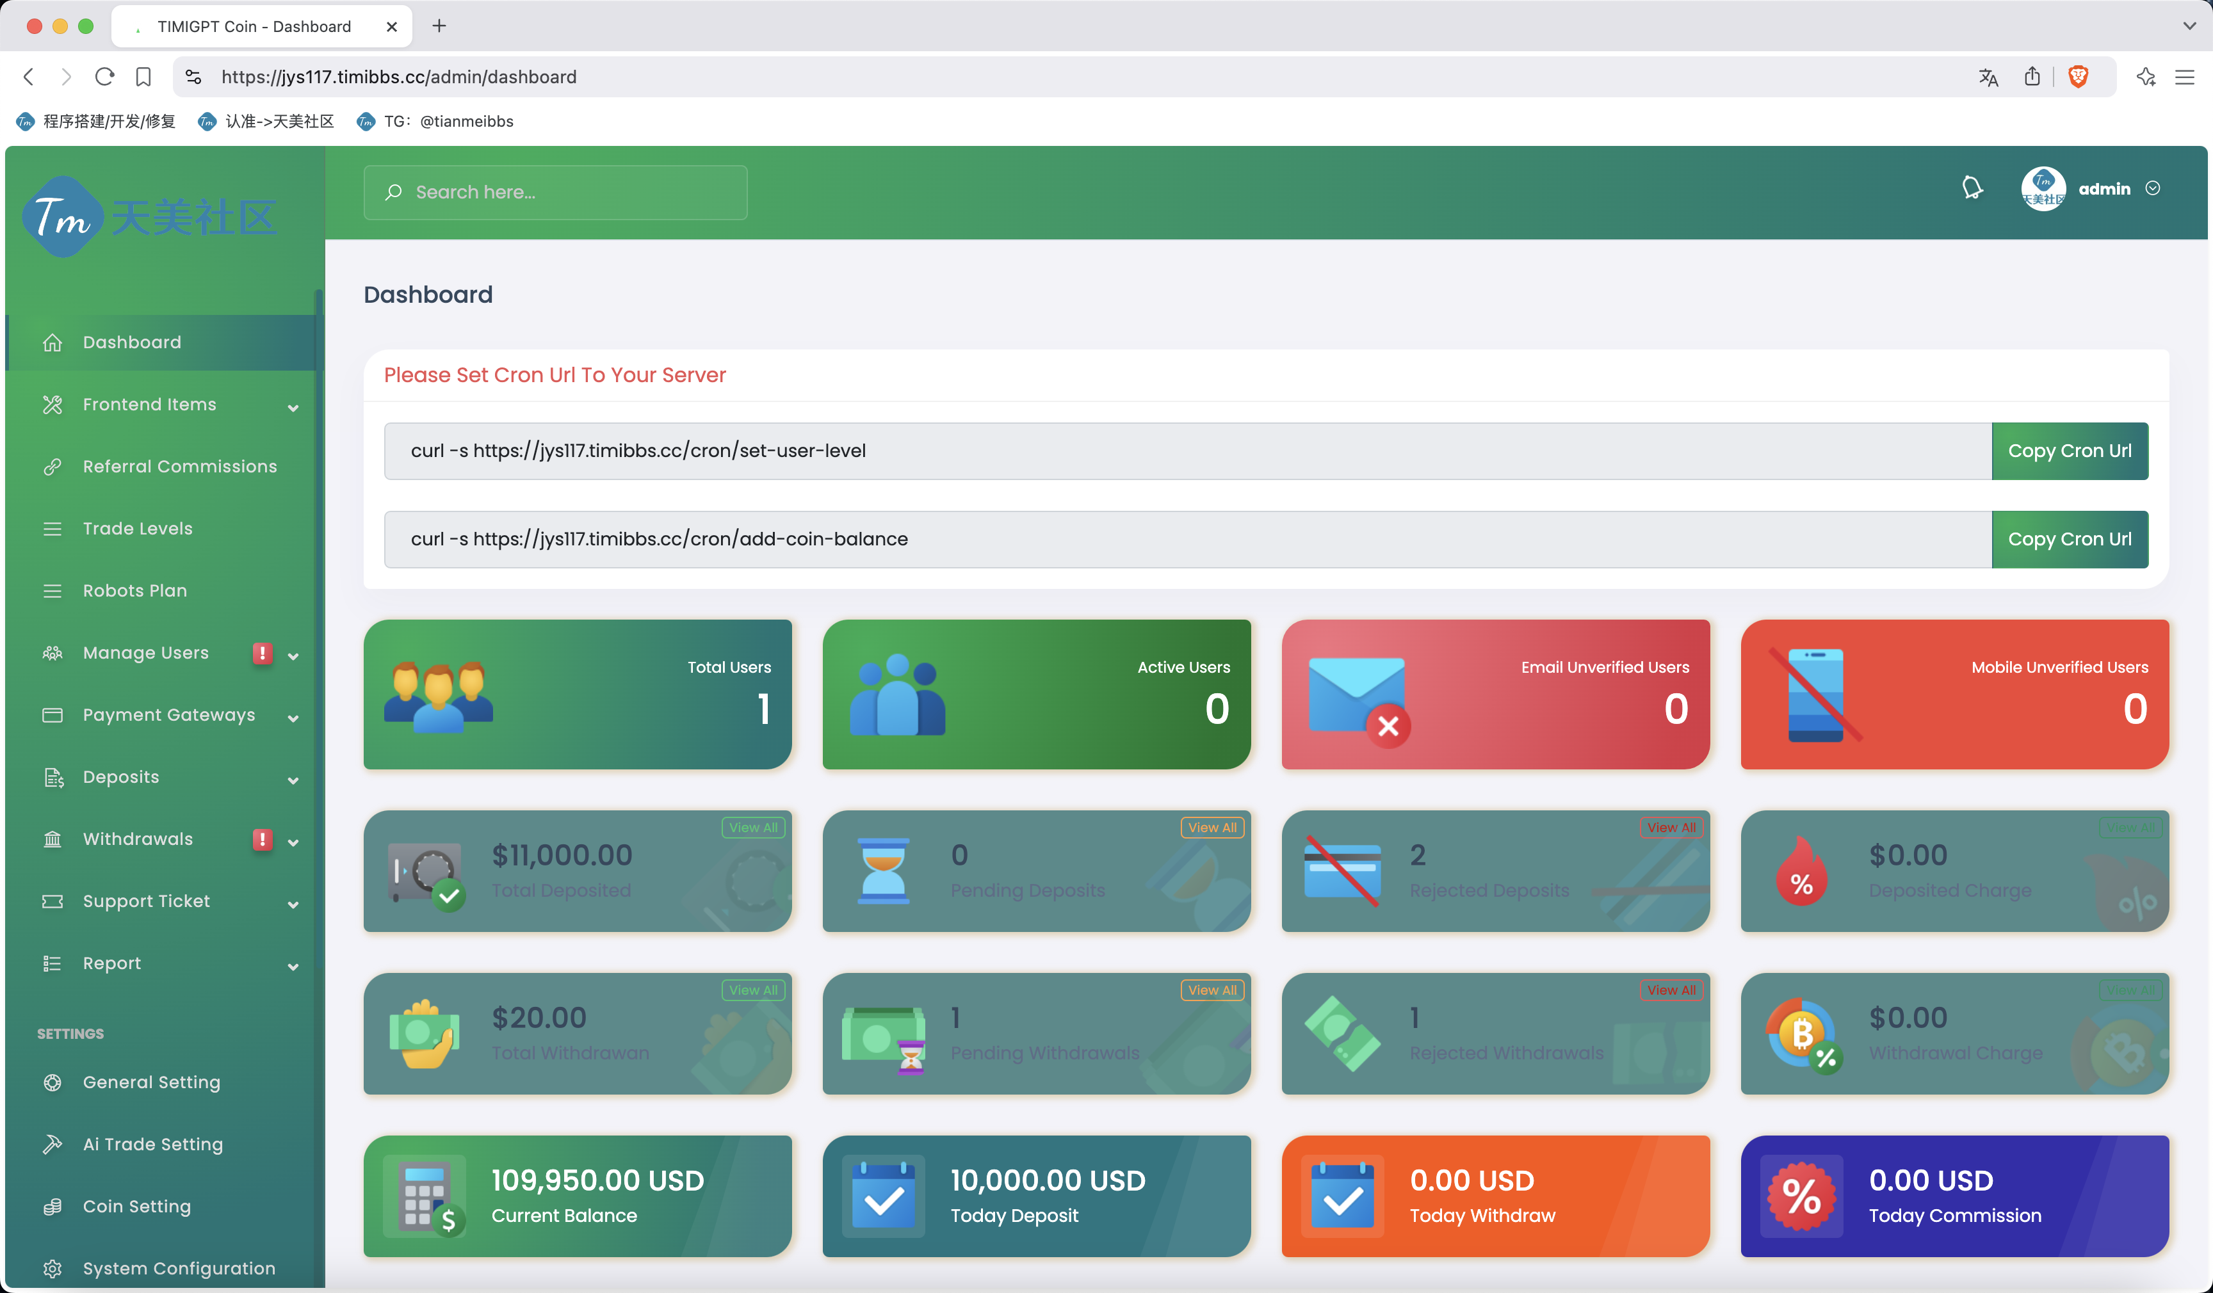This screenshot has height=1293, width=2213.
Task: Click the Withdrawals bank icon
Action: (53, 839)
